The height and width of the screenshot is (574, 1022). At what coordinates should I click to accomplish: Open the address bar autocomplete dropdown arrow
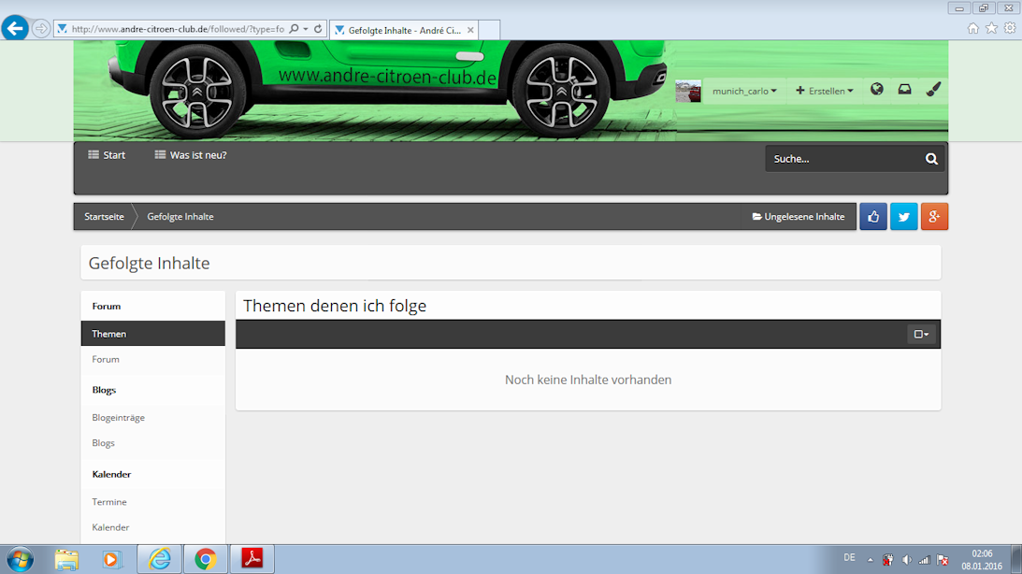tap(305, 29)
